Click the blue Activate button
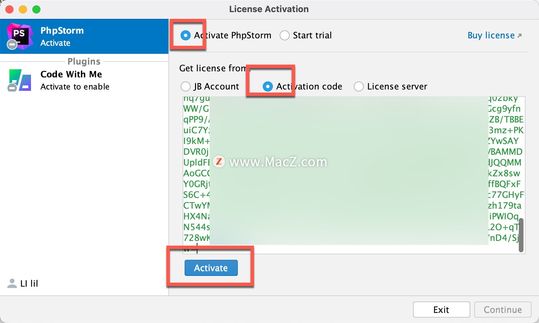Image resolution: width=539 pixels, height=323 pixels. point(211,268)
